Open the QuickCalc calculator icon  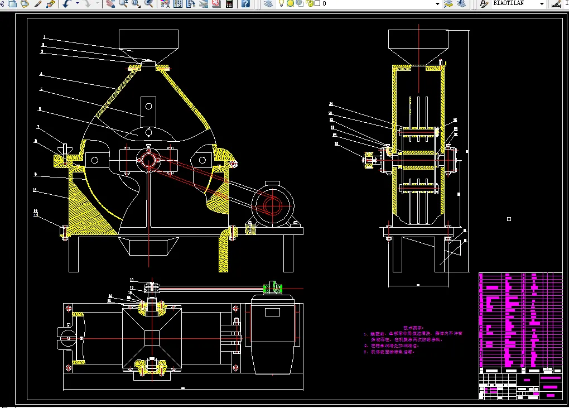[x=229, y=4]
